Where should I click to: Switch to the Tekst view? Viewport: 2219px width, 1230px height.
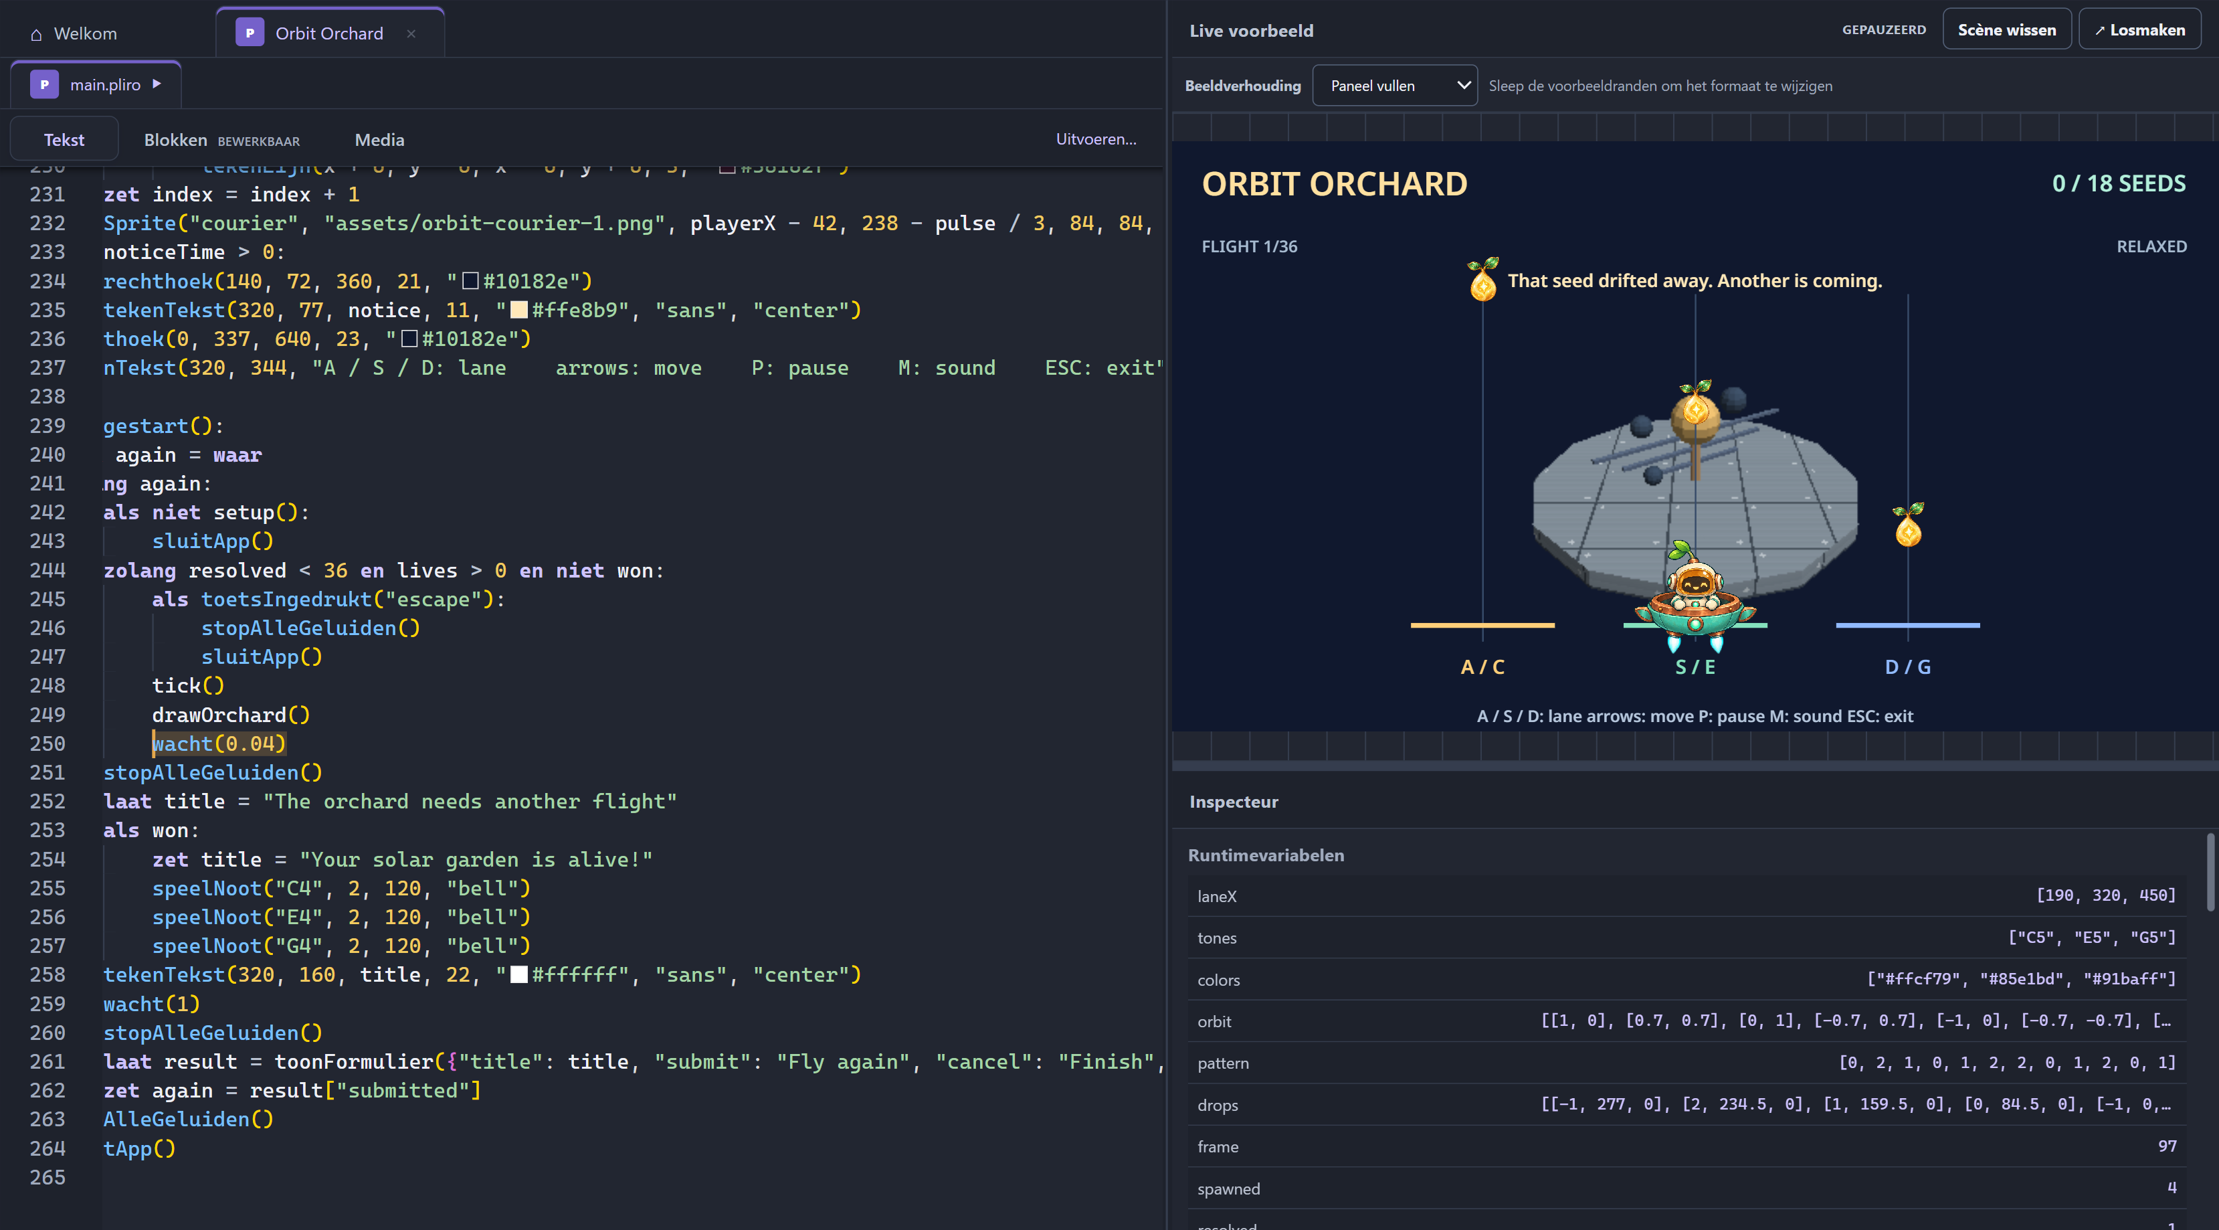(64, 140)
